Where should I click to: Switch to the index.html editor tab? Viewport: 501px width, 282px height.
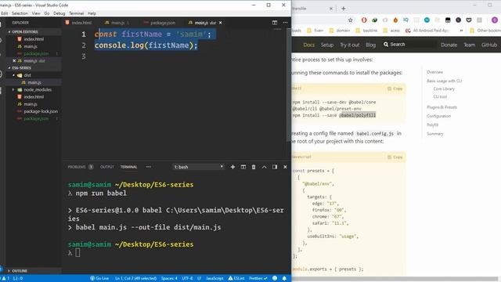tap(78, 23)
